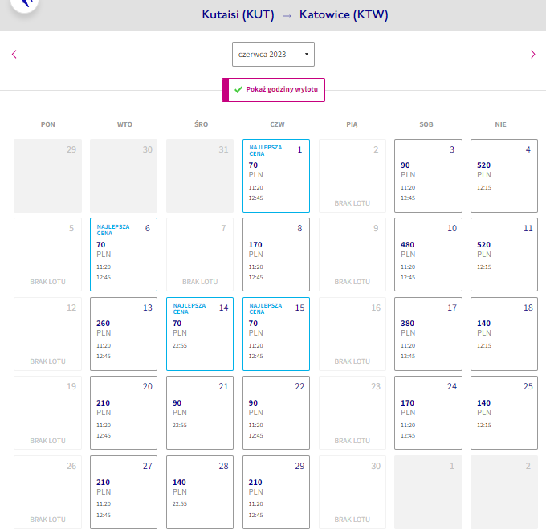
Task: Select June 21 flight for 90 PLN
Action: [x=200, y=413]
